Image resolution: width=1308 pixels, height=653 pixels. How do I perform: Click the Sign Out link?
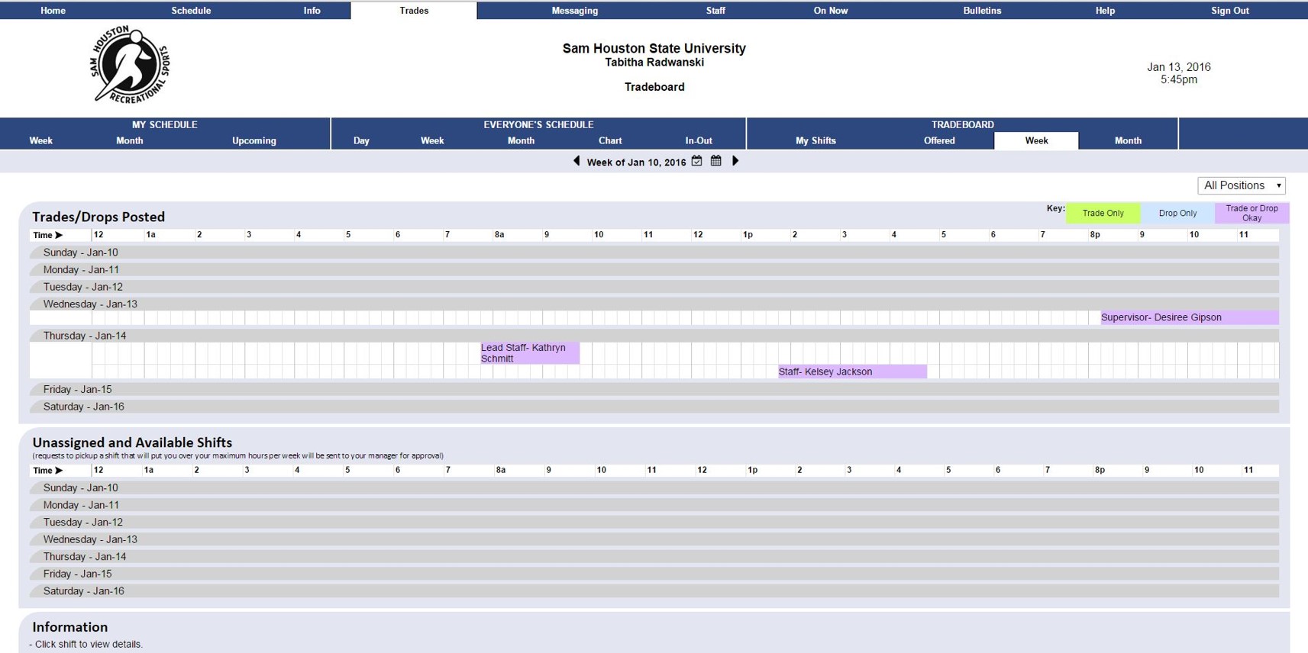[x=1229, y=11]
